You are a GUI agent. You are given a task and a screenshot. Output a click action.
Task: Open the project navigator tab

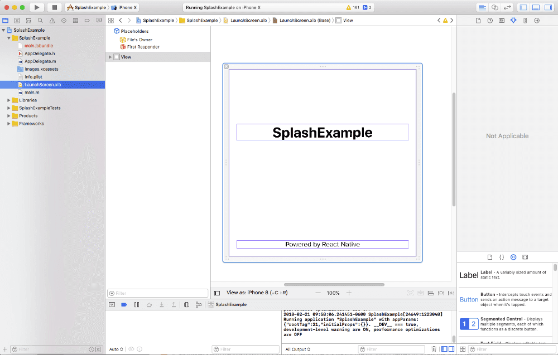[x=6, y=21]
